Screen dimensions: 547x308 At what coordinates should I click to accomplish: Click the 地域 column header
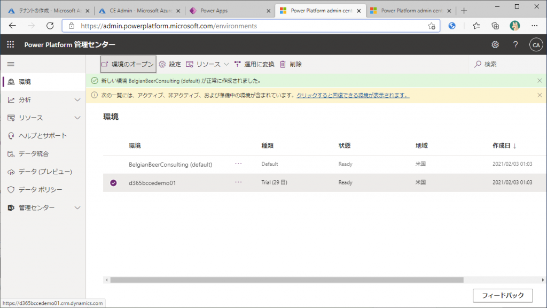(x=421, y=145)
